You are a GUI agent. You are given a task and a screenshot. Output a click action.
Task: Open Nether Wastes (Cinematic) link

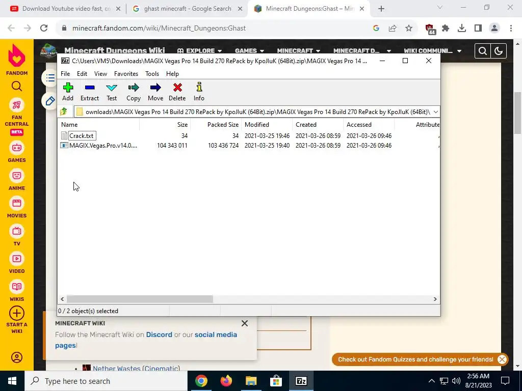(x=137, y=368)
